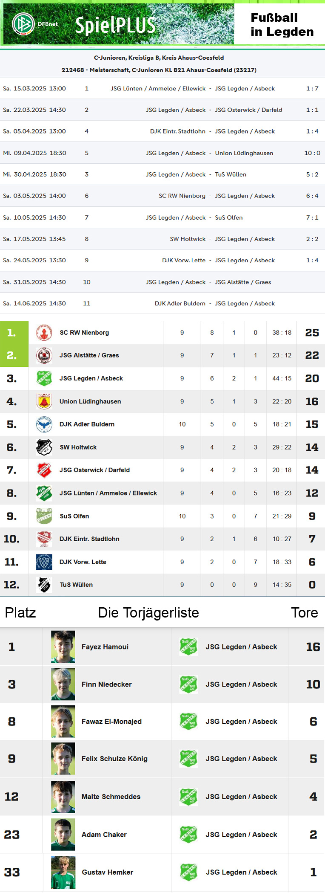Click the JSG Alstätte / Graes club crest
Screen dimensions: 325x893
pos(44,355)
